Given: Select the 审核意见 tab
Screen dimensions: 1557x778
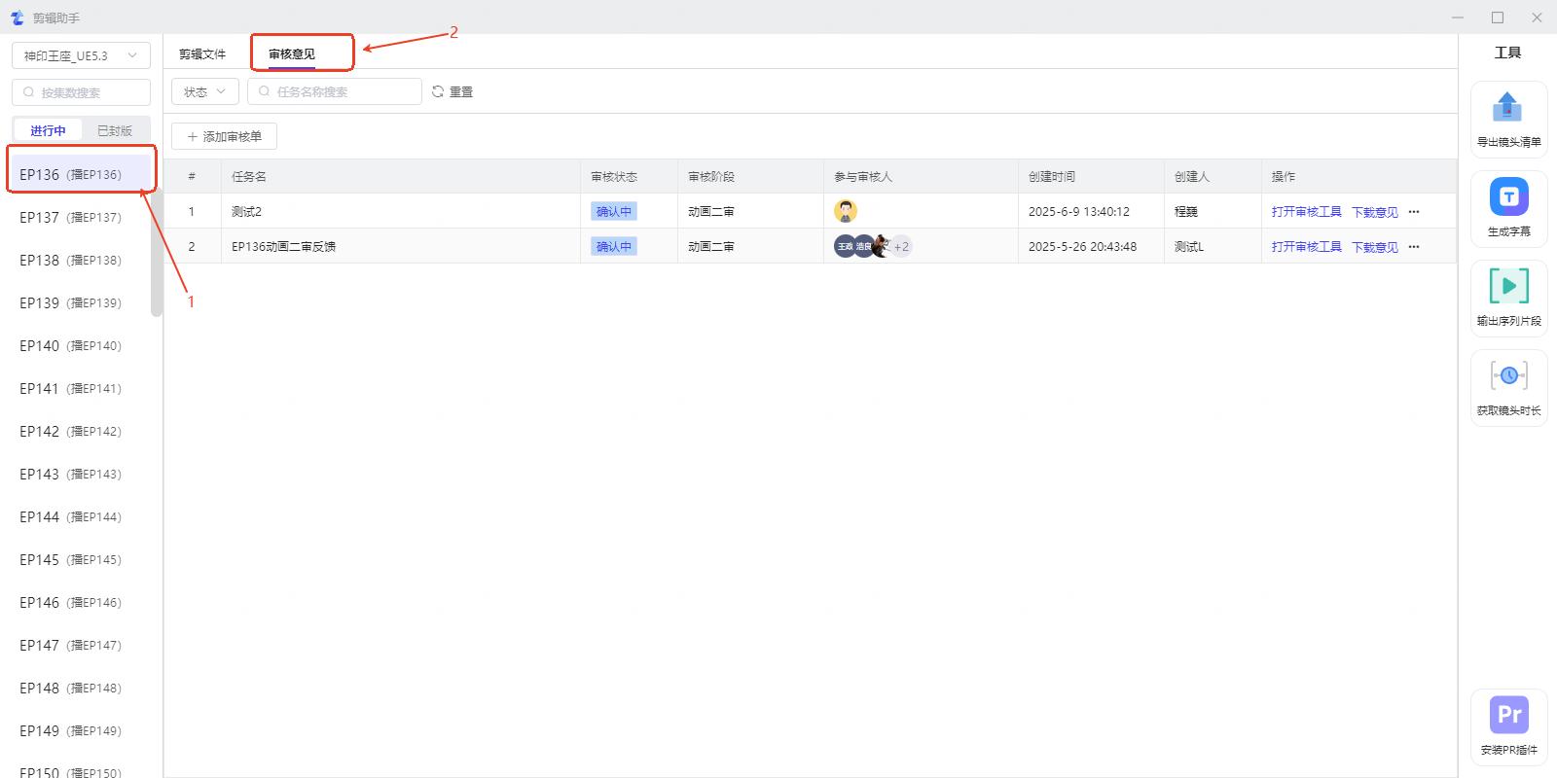Looking at the screenshot, I should coord(292,54).
